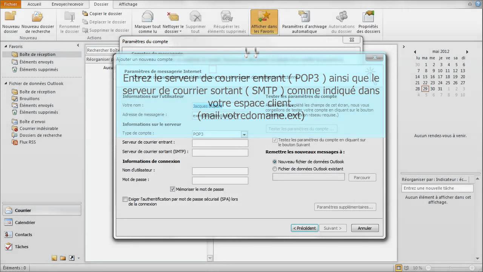This screenshot has width=483, height=272.
Task: Open Type de compte POP3 dropdown
Action: (244, 134)
